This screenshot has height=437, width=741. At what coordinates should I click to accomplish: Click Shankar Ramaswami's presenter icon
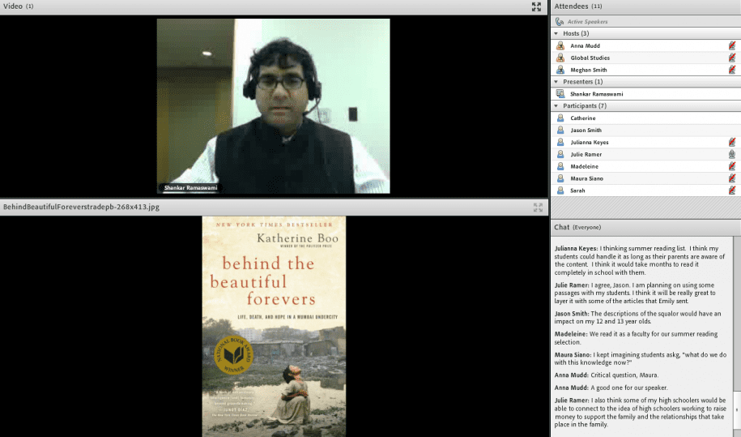pyautogui.click(x=560, y=94)
